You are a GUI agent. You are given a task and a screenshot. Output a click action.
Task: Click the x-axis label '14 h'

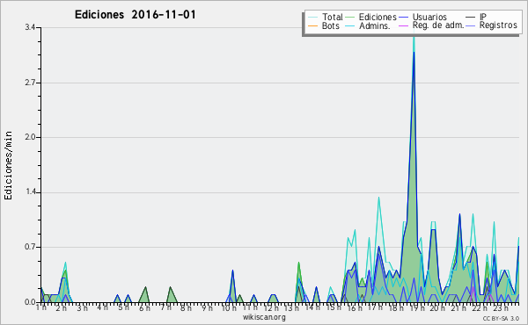click(312, 307)
